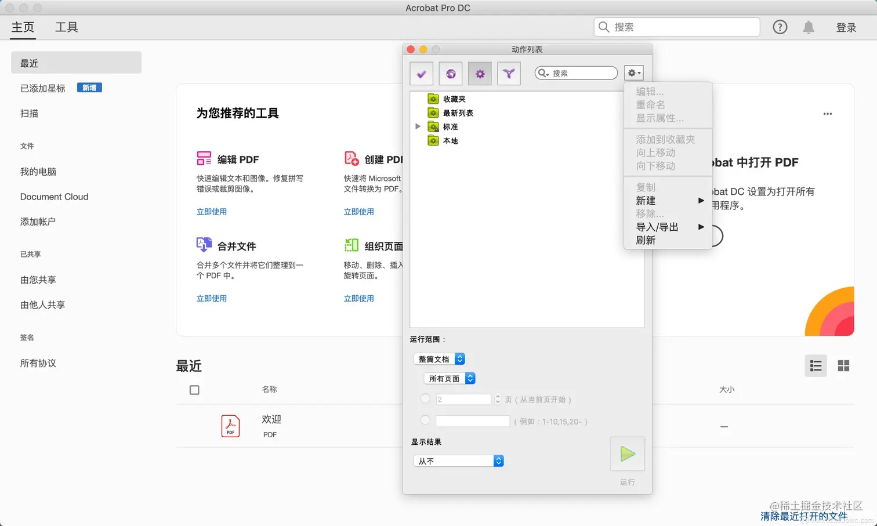Switch to the 主页 tab
The image size is (877, 526).
coord(23,27)
